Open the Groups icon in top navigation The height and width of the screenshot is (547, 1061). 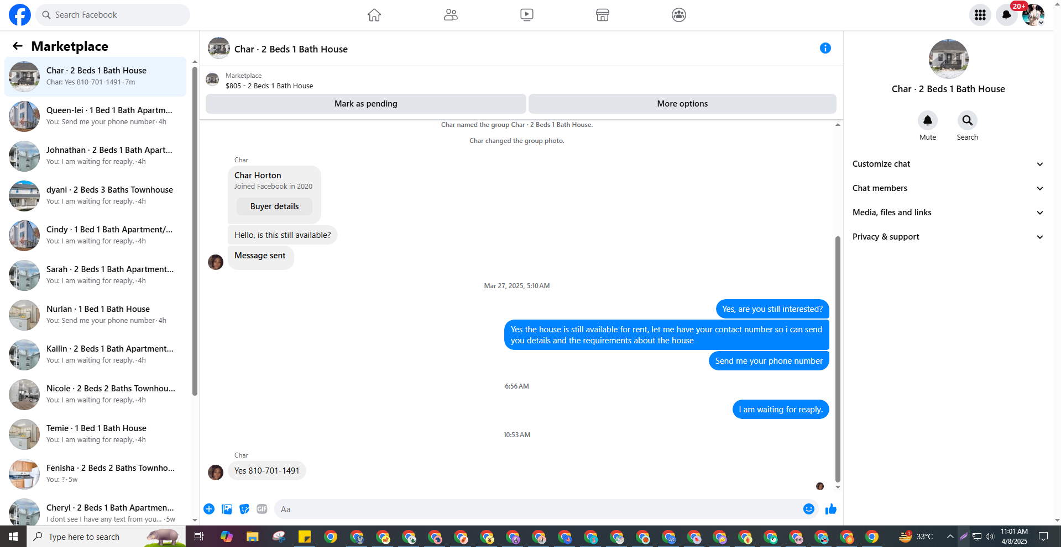pos(679,15)
